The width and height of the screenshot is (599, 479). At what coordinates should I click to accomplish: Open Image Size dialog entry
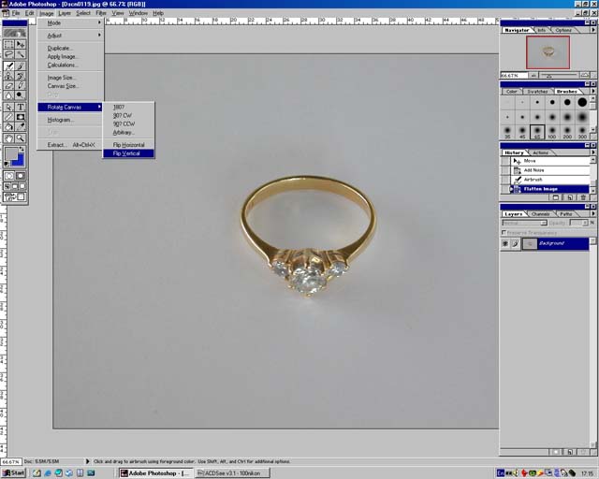click(71, 78)
